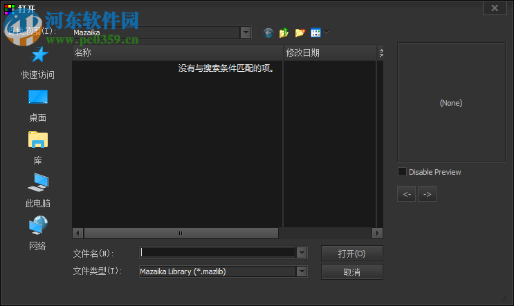Click the dialog's Mazaika title-bar icon
The height and width of the screenshot is (306, 514).
point(10,10)
